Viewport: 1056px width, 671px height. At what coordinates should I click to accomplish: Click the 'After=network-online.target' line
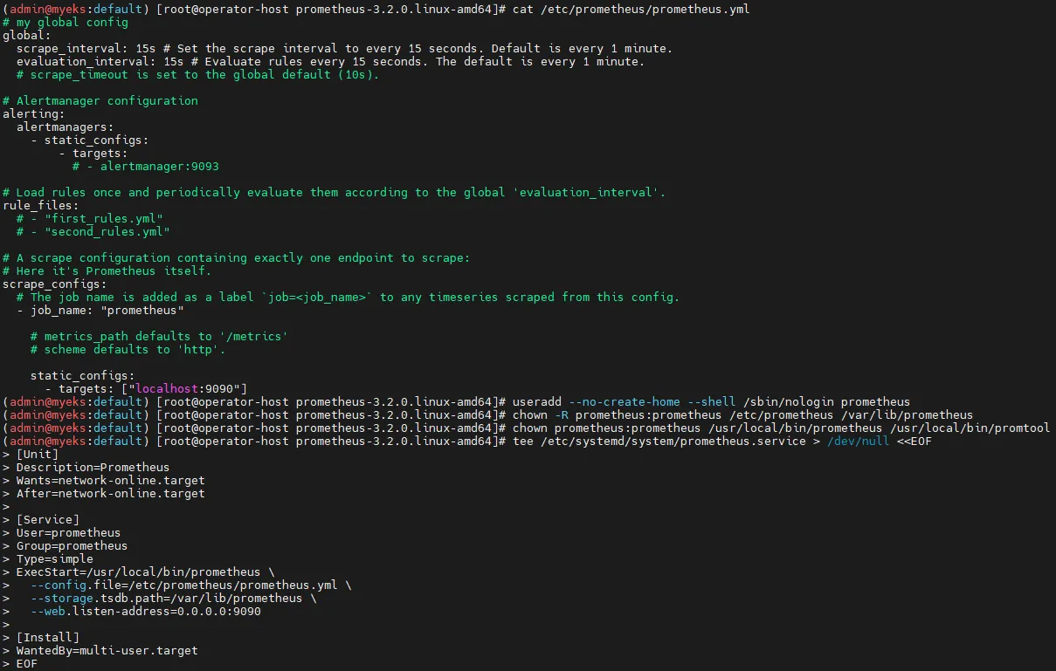pyautogui.click(x=111, y=493)
